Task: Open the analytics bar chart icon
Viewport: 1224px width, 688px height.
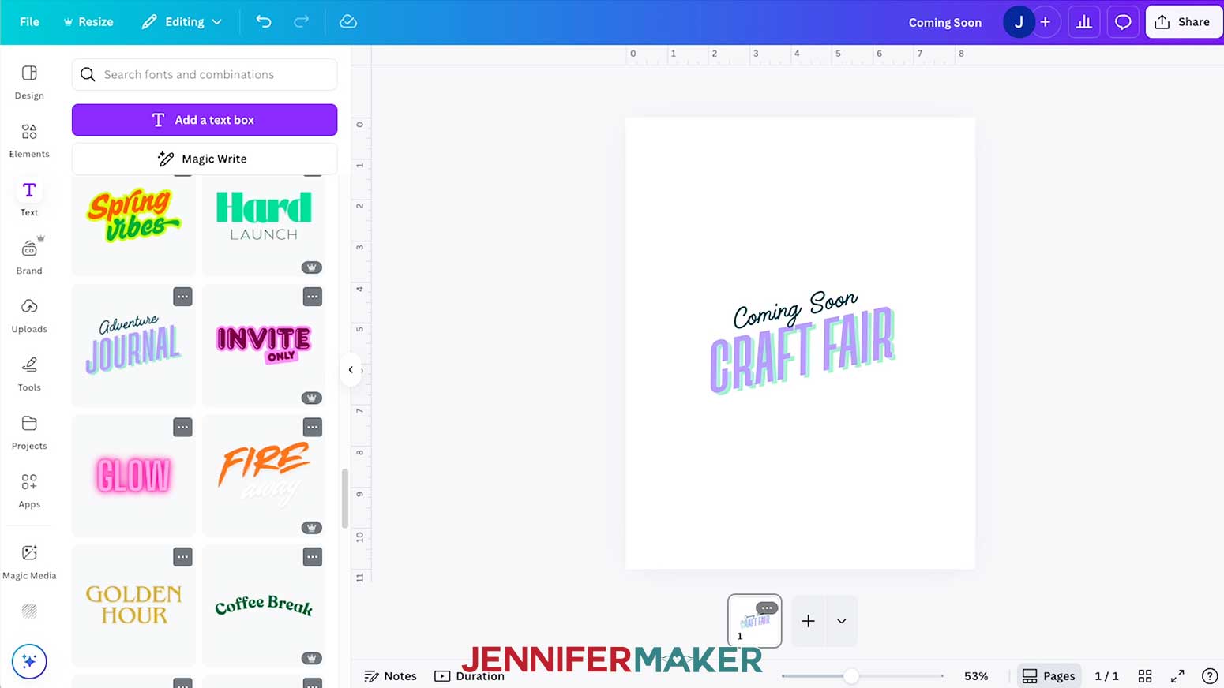Action: 1084,22
